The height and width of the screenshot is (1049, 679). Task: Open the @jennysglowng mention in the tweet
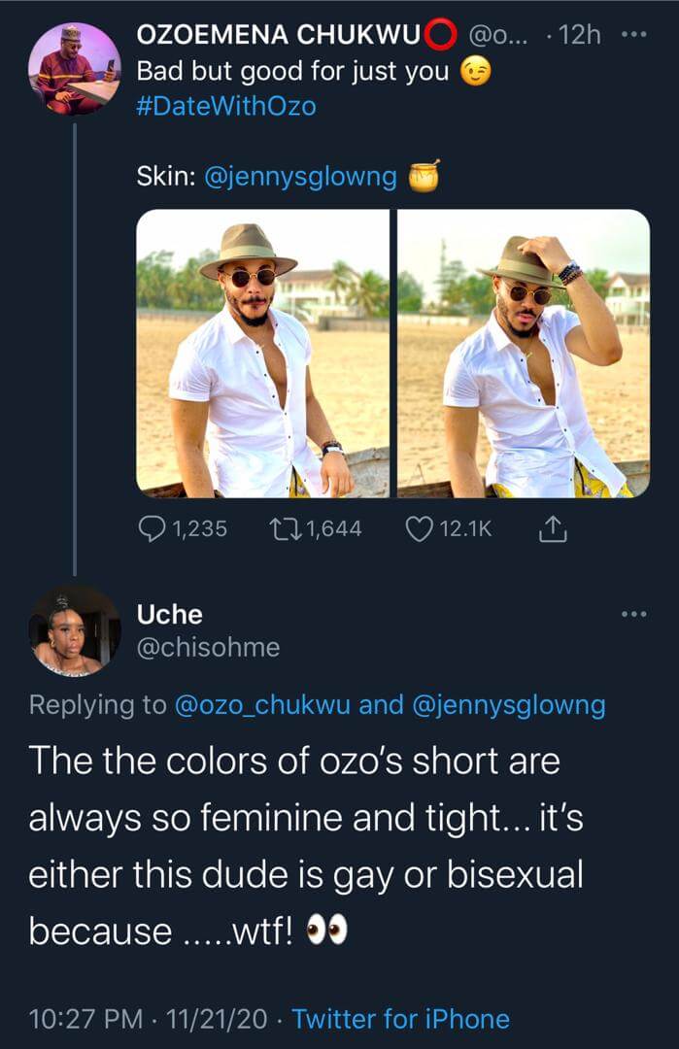pos(300,177)
